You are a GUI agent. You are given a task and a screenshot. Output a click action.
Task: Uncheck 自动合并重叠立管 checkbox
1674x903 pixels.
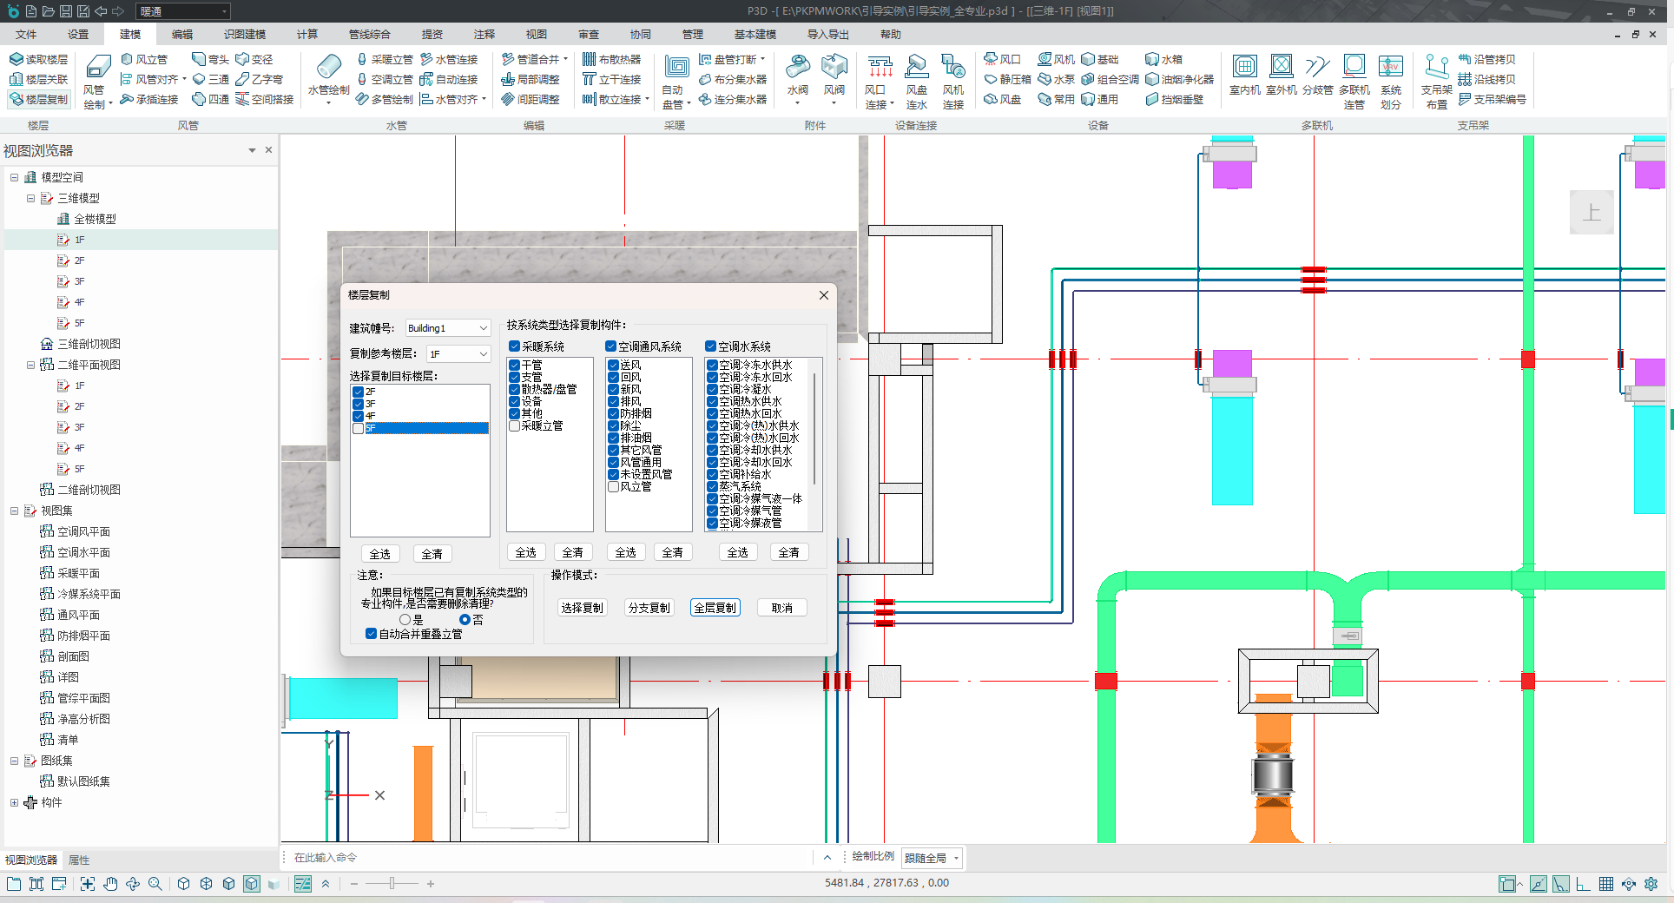pyautogui.click(x=372, y=634)
